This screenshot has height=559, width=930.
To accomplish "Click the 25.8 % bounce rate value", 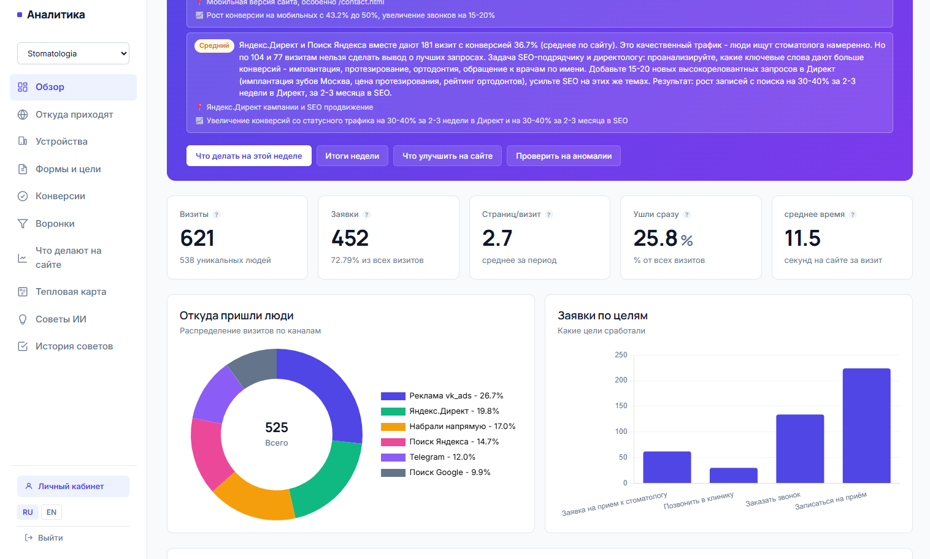I will pos(663,238).
